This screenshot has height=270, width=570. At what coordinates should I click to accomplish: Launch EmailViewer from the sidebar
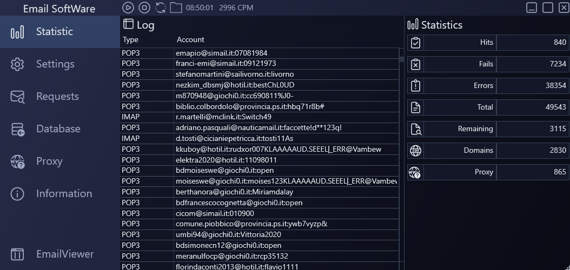pyautogui.click(x=64, y=254)
